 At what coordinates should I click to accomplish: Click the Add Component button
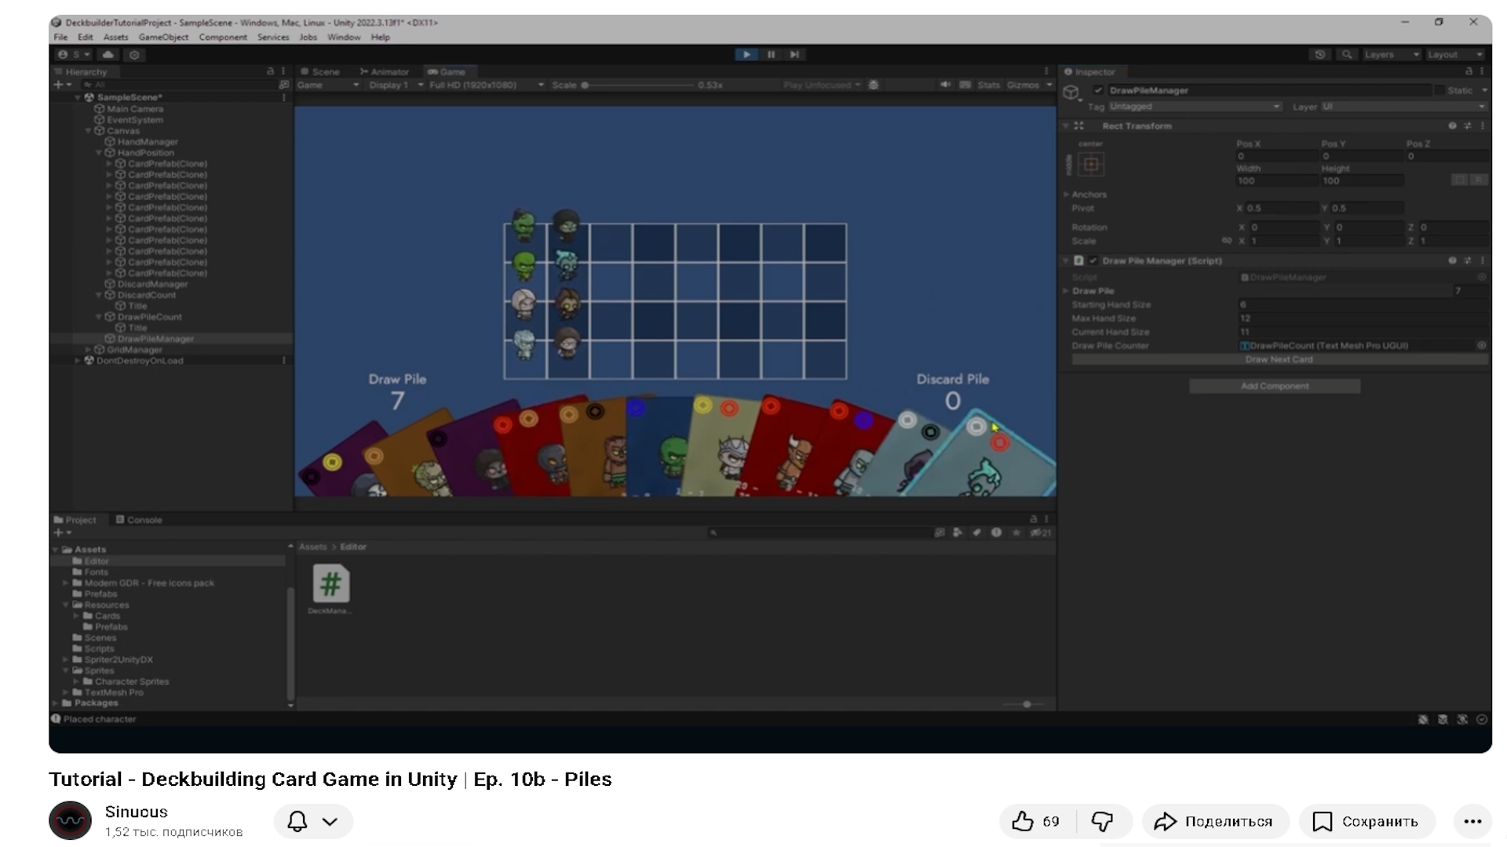coord(1274,386)
